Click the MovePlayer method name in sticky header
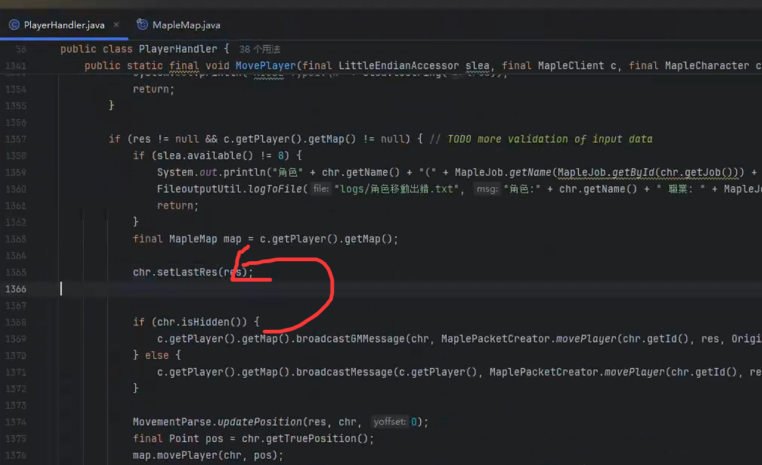This screenshot has height=465, width=762. [265, 65]
